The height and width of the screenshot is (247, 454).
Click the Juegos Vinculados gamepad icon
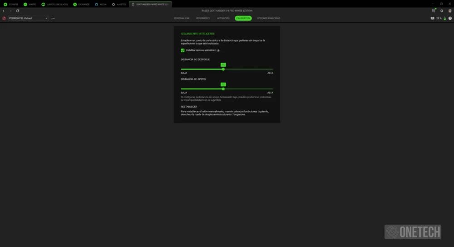(x=43, y=5)
